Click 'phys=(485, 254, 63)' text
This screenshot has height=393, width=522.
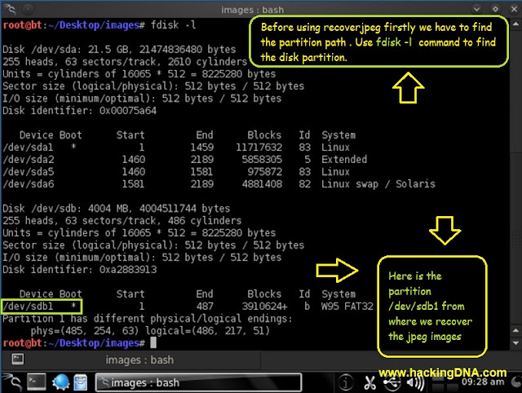pyautogui.click(x=85, y=331)
